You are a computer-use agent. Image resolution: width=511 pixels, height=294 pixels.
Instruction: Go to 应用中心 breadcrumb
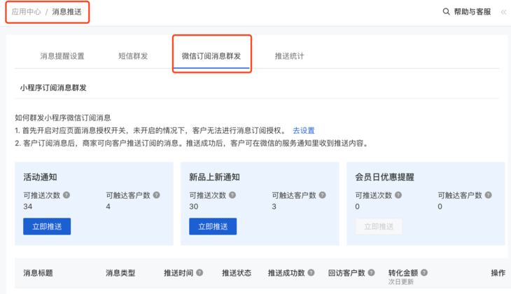pos(27,12)
